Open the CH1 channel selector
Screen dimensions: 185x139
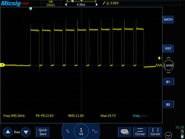coord(125,132)
